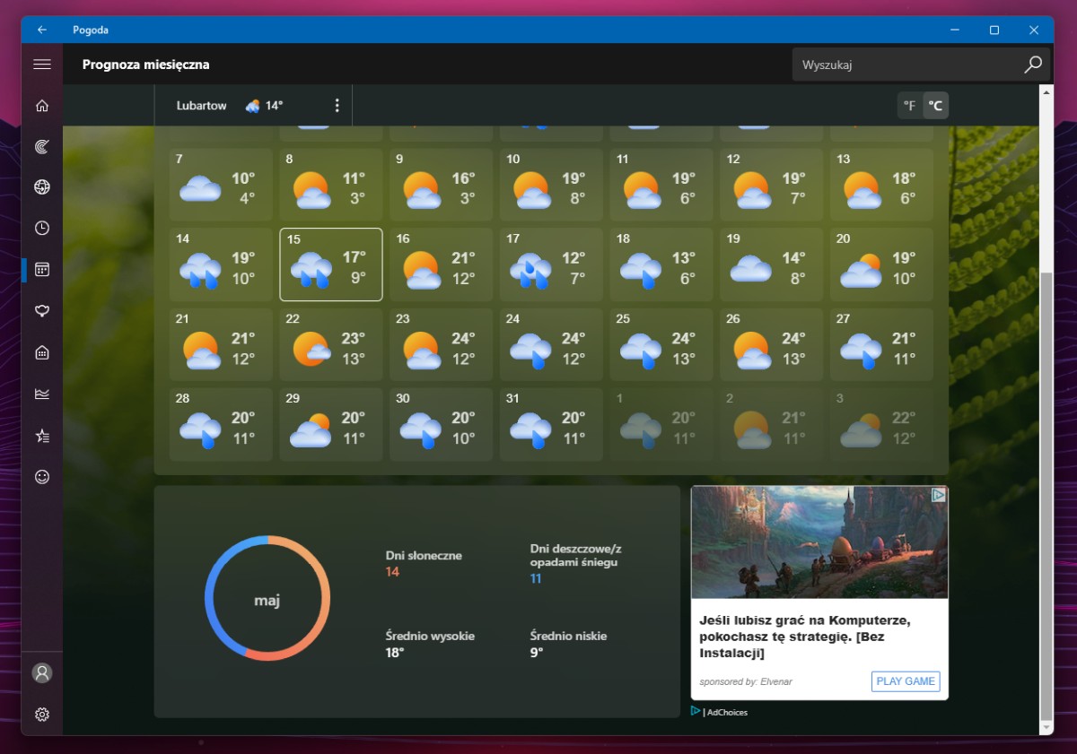Select the monthly calendar icon in sidebar
1077x754 pixels.
(42, 269)
